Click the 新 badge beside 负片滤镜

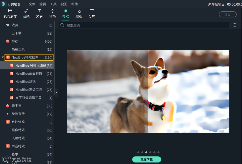coord(8,122)
